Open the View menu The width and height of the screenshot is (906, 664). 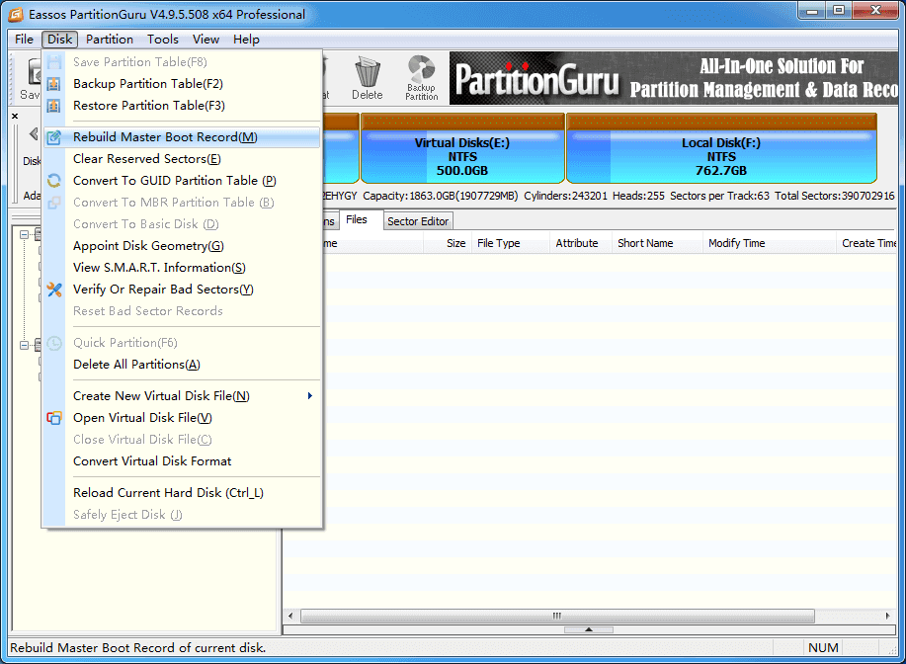[x=206, y=40]
